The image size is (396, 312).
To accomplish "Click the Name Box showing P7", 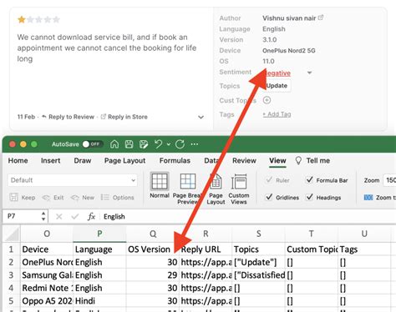I will (22, 216).
